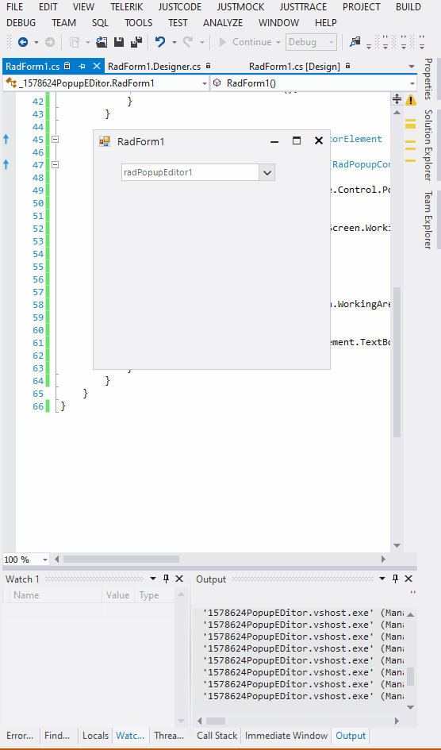Close the RadForm1.cs tab

[96, 66]
